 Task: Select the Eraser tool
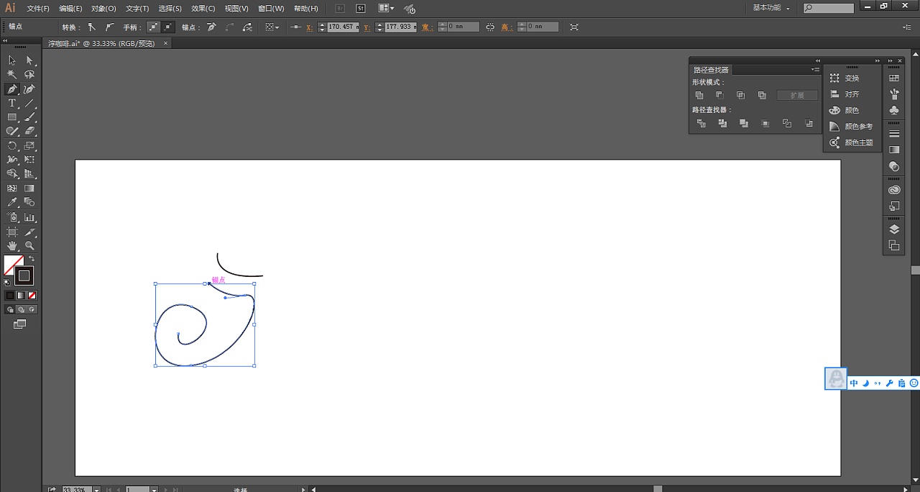point(29,132)
